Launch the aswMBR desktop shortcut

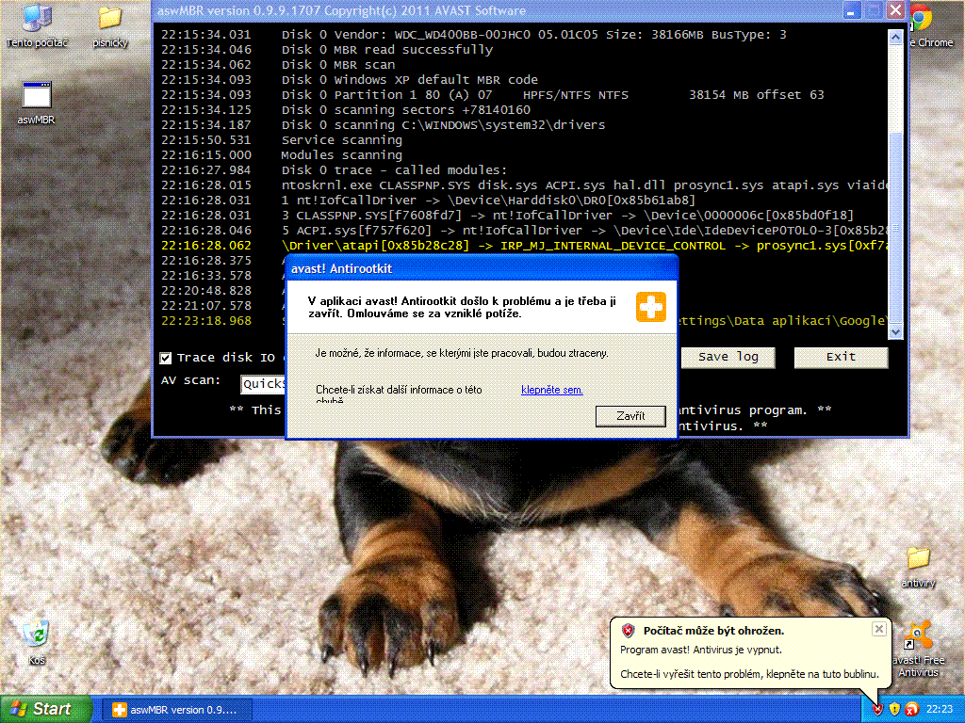tap(37, 102)
